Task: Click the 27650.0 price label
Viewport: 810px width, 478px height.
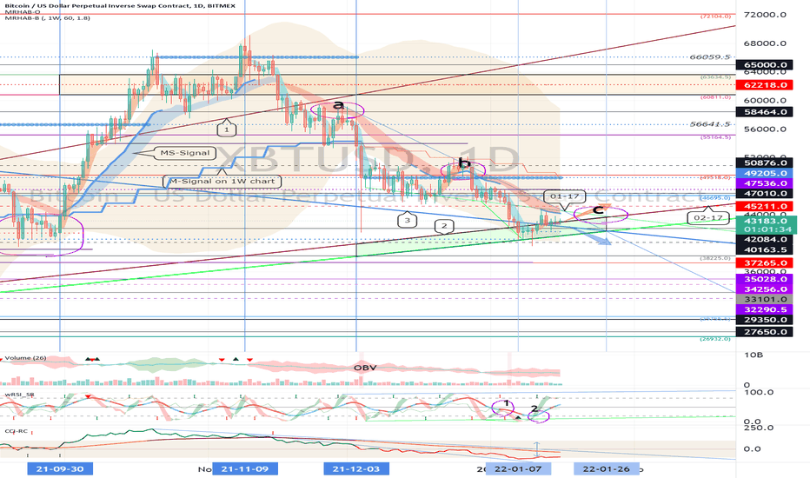Action: [x=766, y=332]
